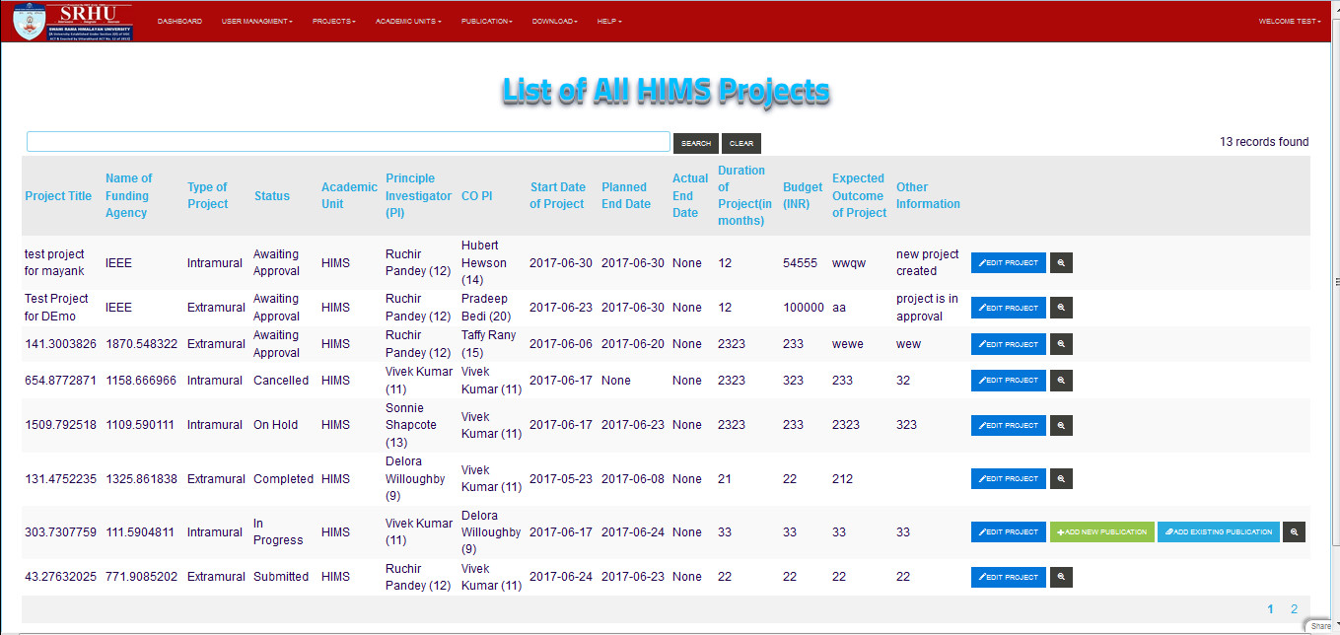1340x635 pixels.
Task: Sort by Expected Outcome of Project header
Action: [x=859, y=195]
